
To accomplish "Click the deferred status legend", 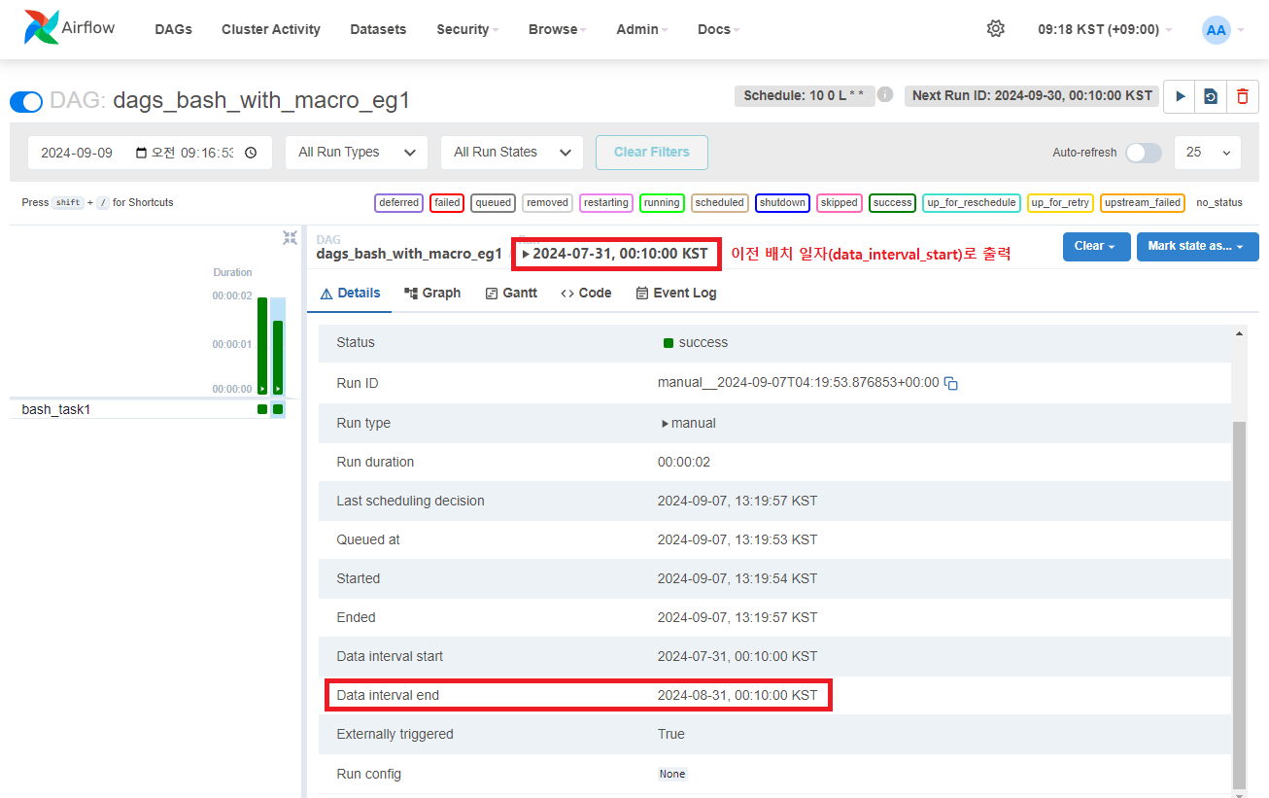I will [399, 203].
